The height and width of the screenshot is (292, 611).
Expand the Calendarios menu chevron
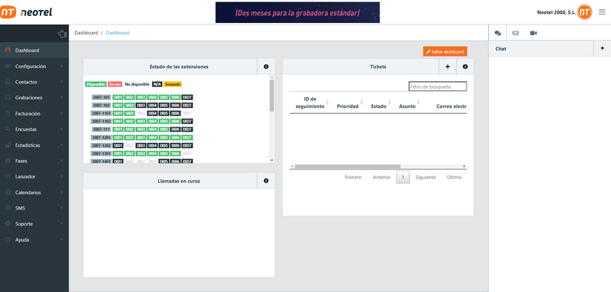coord(62,192)
